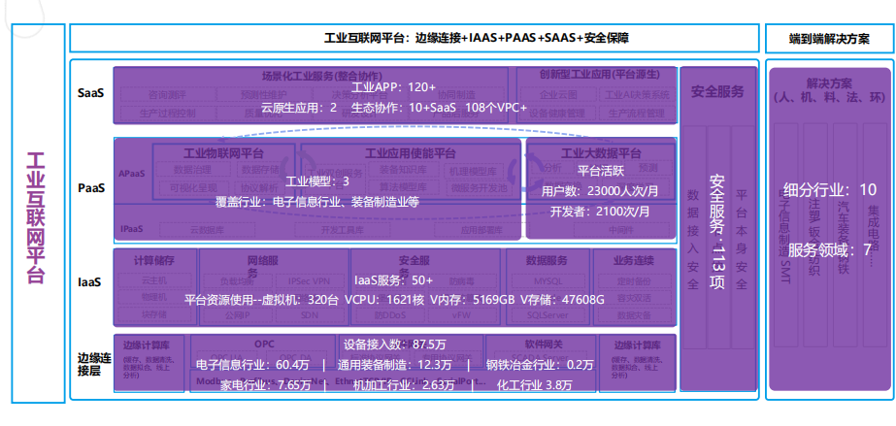Select '通用装备制造：12.3万' statistic
The height and width of the screenshot is (426, 896).
click(x=394, y=365)
